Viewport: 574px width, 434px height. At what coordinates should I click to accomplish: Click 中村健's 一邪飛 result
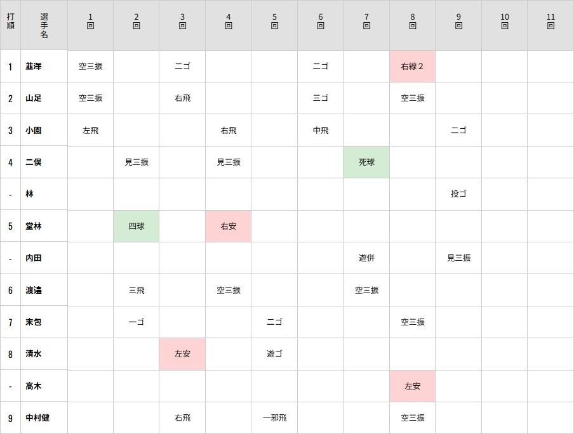(x=274, y=418)
